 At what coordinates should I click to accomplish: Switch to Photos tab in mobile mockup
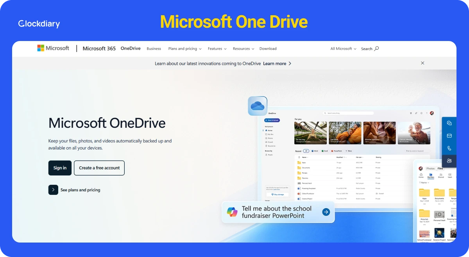(x=431, y=169)
